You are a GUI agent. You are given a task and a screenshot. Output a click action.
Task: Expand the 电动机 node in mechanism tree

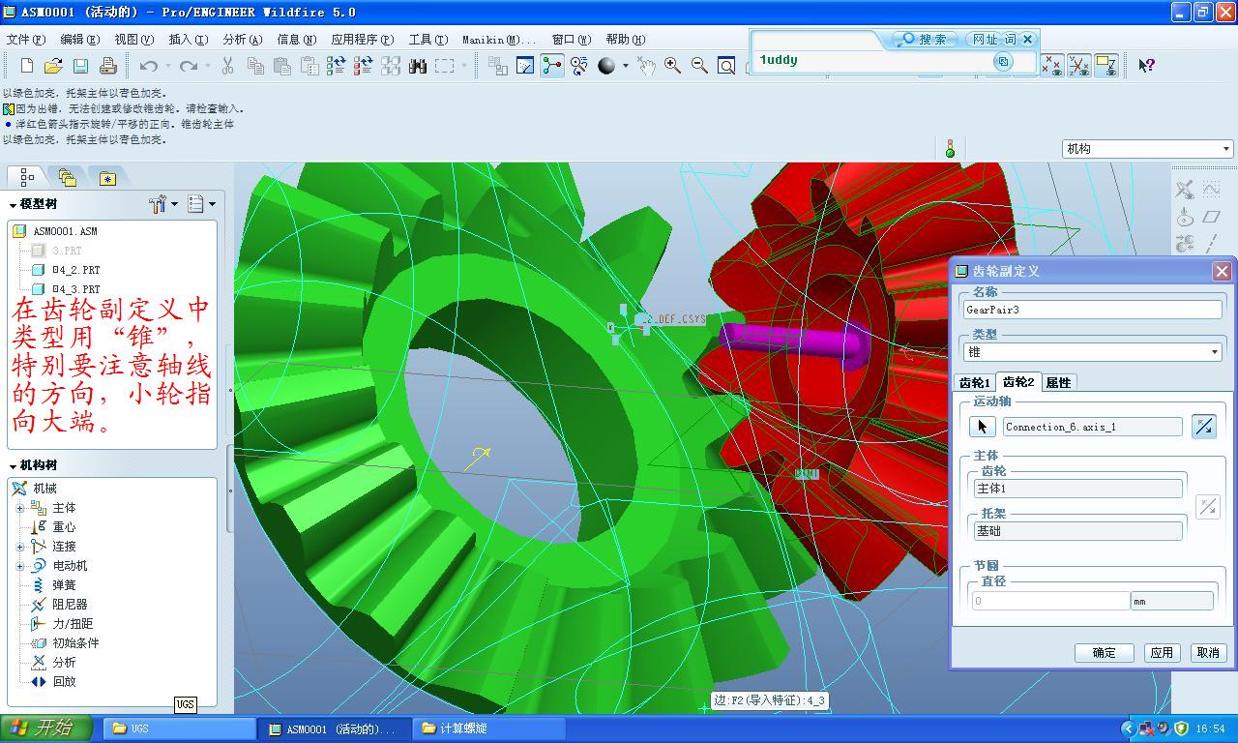pyautogui.click(x=20, y=566)
